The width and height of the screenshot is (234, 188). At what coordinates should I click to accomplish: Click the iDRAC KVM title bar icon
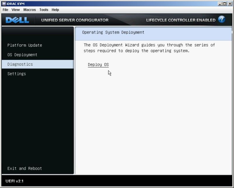point(4,4)
